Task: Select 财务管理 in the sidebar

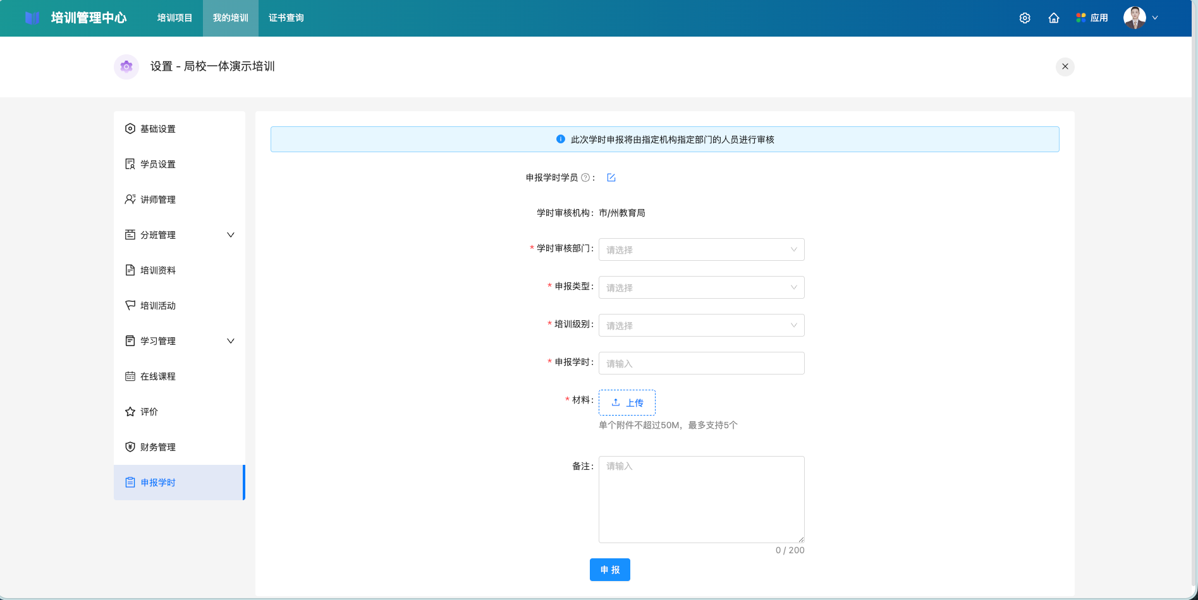Action: tap(158, 447)
